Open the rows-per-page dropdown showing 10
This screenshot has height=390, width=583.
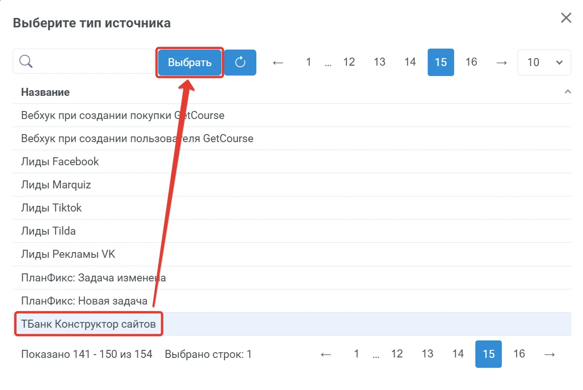point(544,62)
